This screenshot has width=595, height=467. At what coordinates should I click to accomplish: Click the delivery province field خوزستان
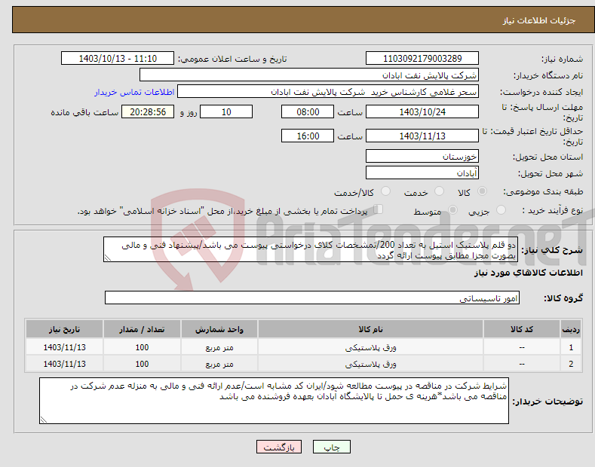422,156
